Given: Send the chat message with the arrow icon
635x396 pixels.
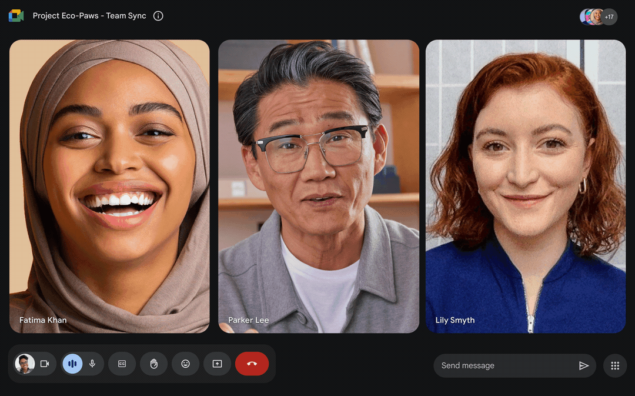Looking at the screenshot, I should click(x=584, y=365).
